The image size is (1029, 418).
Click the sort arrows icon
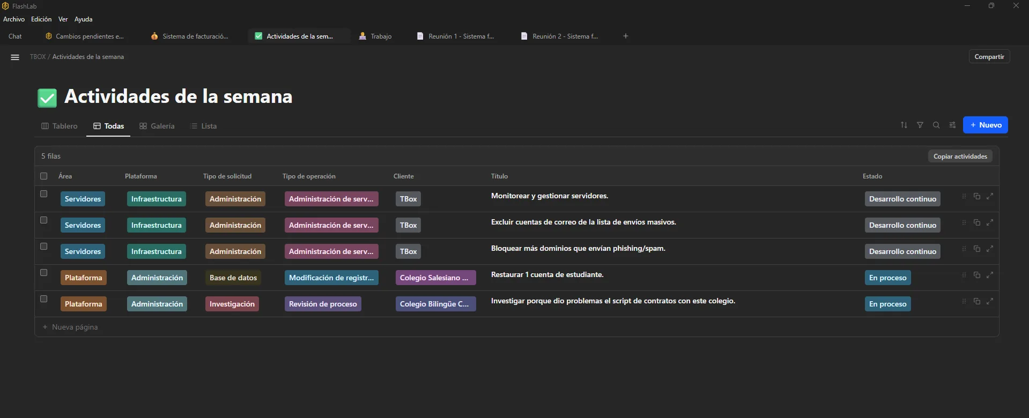click(x=904, y=125)
